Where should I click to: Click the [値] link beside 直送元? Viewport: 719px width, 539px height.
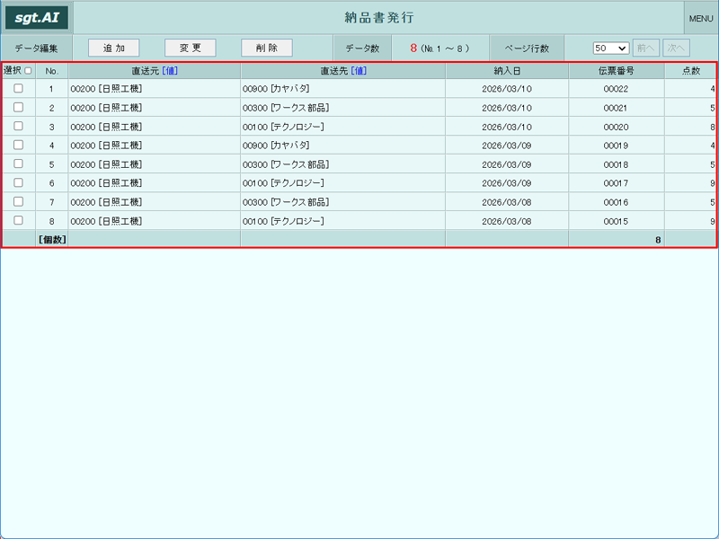click(170, 71)
